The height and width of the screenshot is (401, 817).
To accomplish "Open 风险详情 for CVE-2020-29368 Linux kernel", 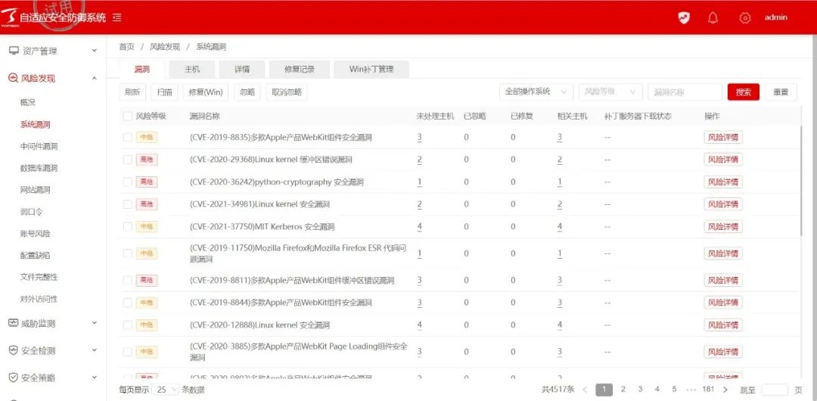I will (x=722, y=160).
